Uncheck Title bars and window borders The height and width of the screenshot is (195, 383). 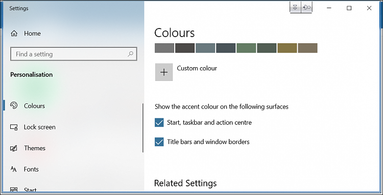(159, 142)
